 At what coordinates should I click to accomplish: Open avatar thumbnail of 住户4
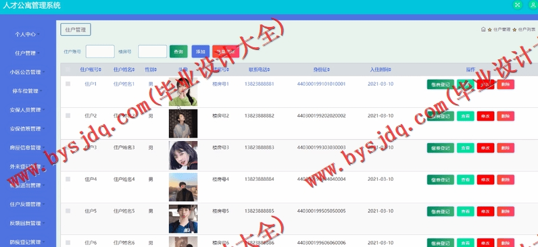[x=183, y=187]
